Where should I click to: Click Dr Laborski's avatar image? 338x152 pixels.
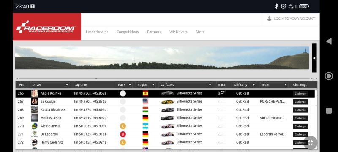pyautogui.click(x=35, y=134)
